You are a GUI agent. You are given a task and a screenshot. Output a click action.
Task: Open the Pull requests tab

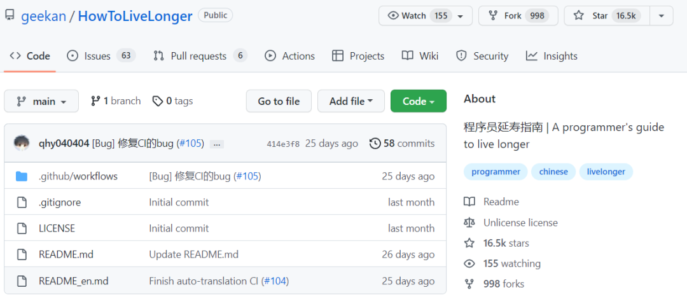pyautogui.click(x=199, y=56)
